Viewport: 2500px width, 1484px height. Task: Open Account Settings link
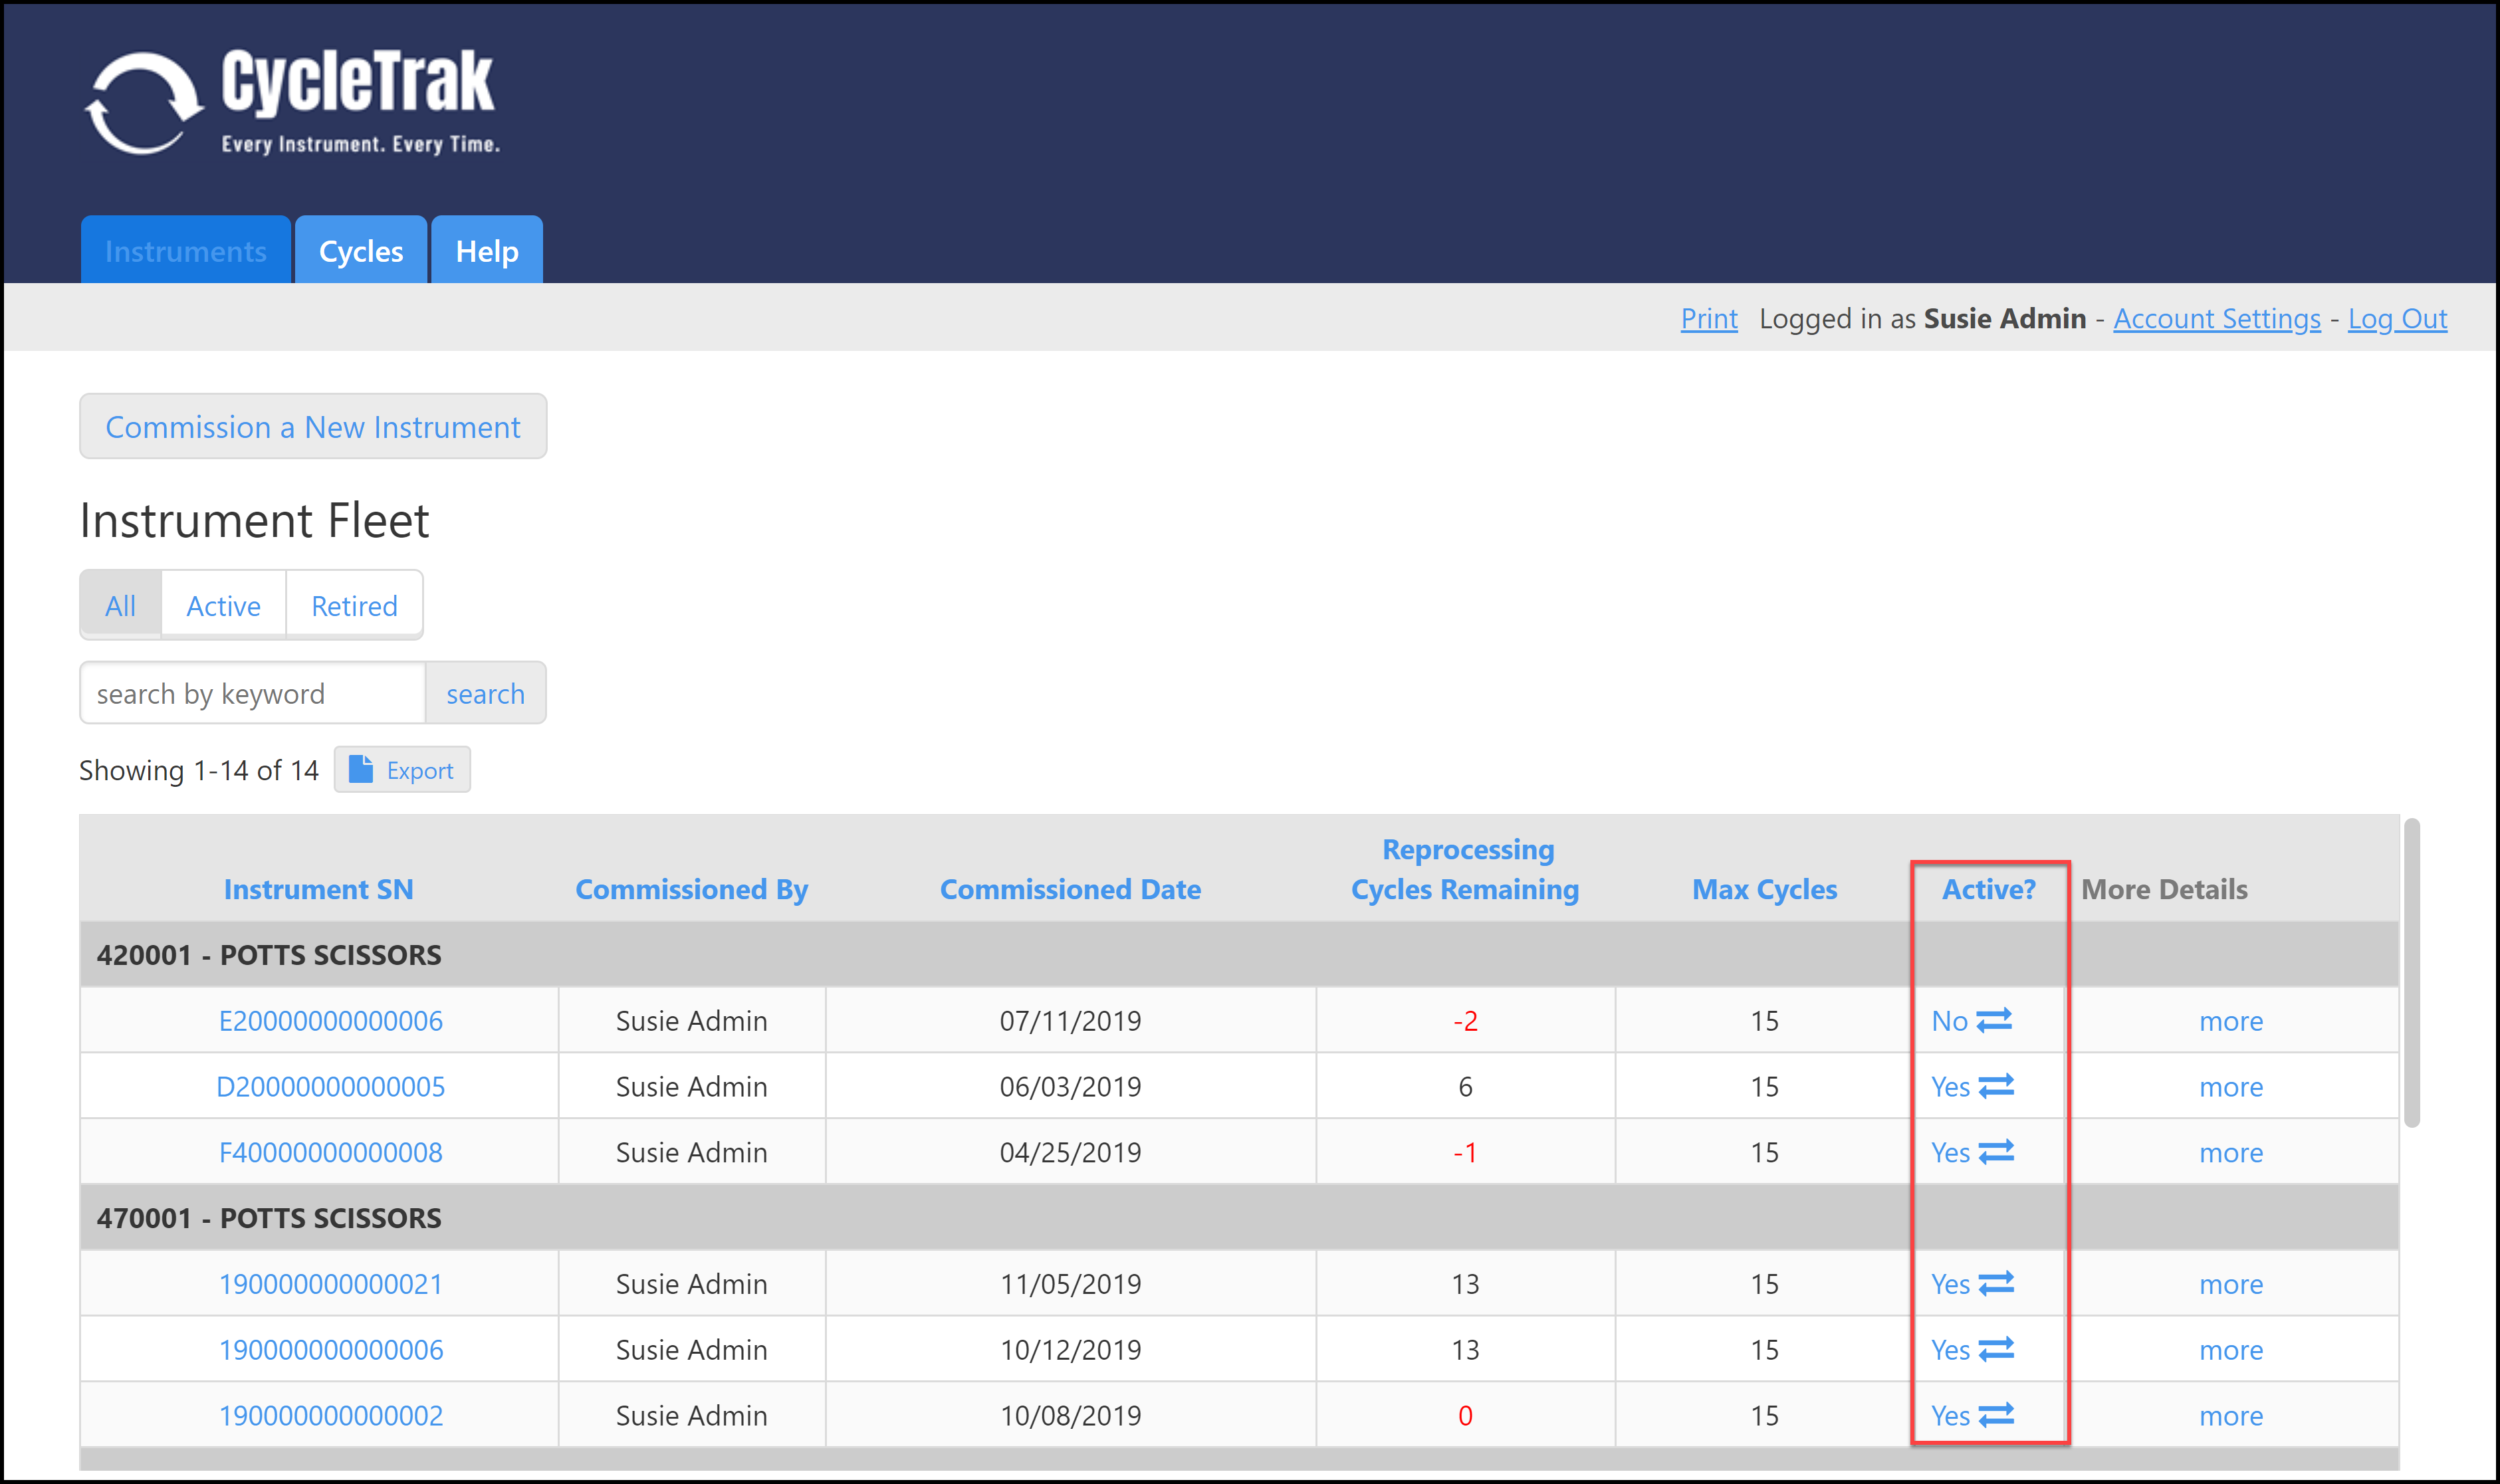point(2216,319)
